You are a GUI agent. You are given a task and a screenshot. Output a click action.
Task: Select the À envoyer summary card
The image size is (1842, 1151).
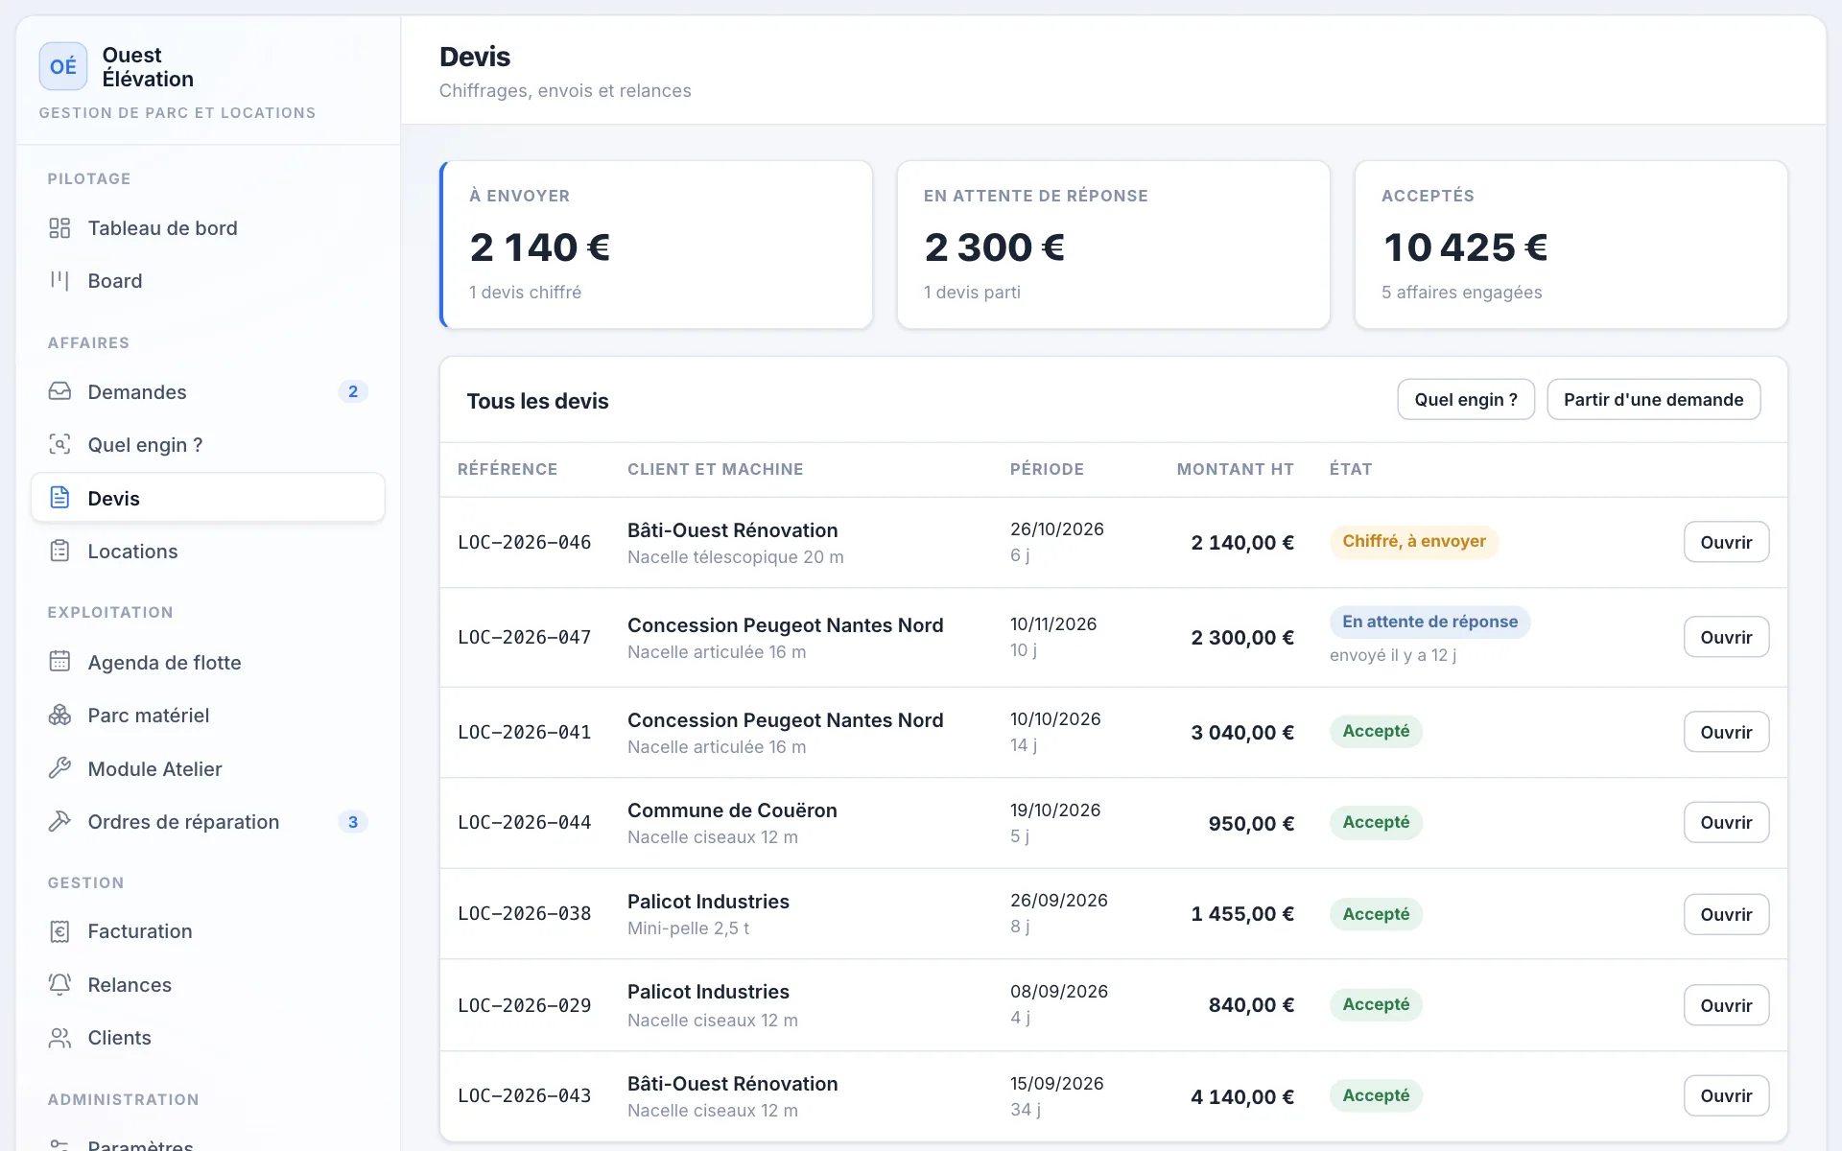656,245
